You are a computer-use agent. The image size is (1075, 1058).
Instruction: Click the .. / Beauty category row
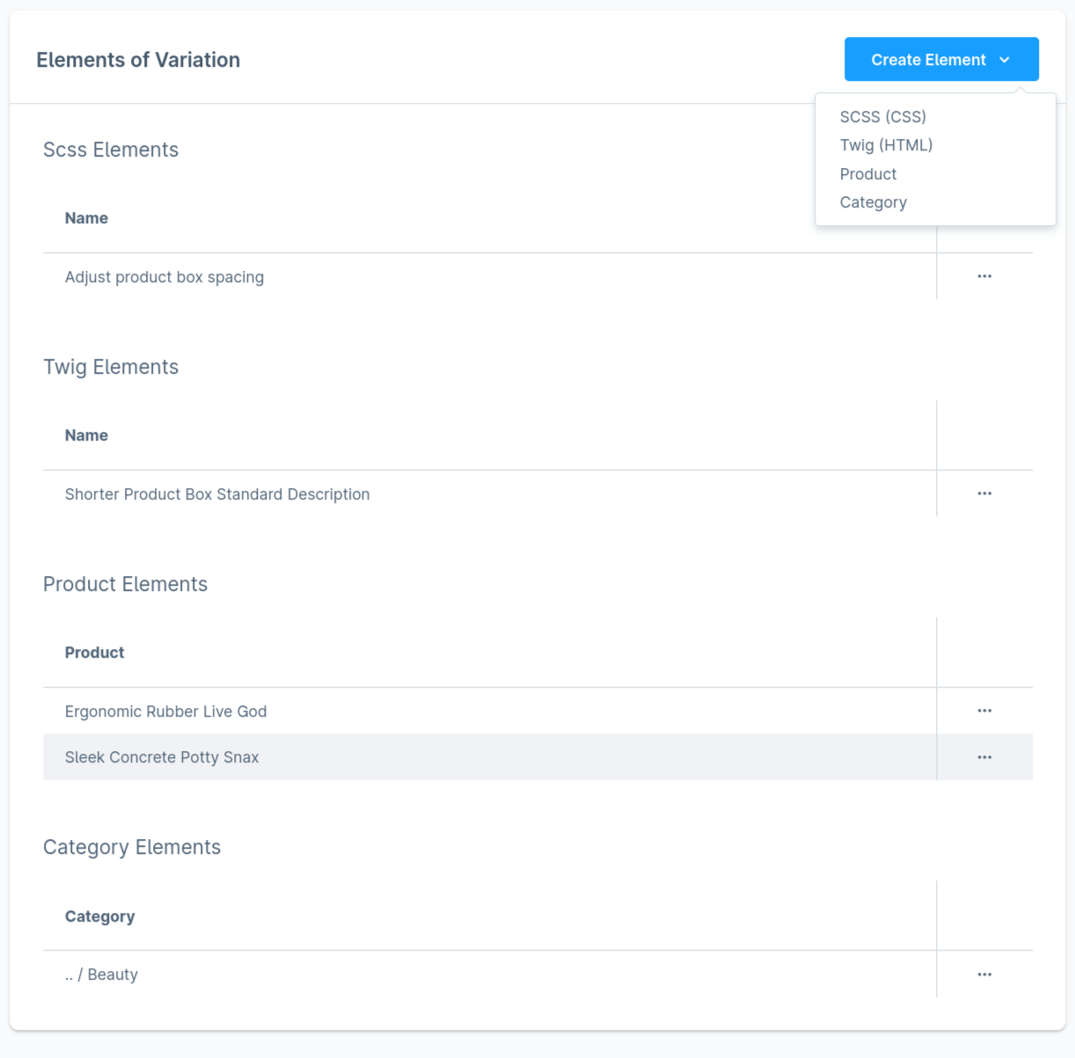point(537,974)
